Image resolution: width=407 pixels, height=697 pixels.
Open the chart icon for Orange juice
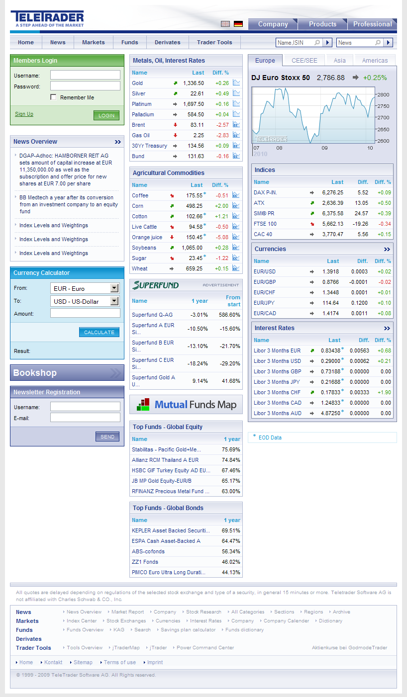coord(236,237)
